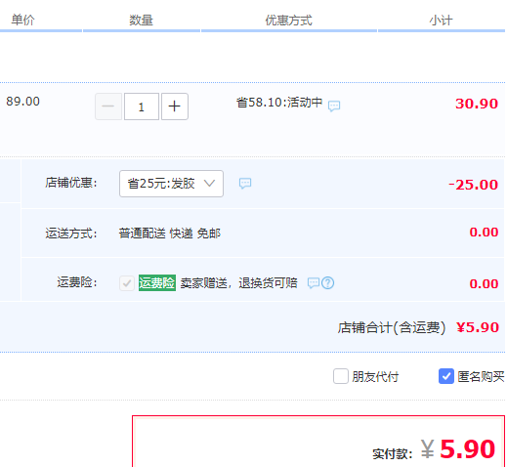Open the question mark help icon for 运费险
Screen dimensions: 507x467
point(327,282)
